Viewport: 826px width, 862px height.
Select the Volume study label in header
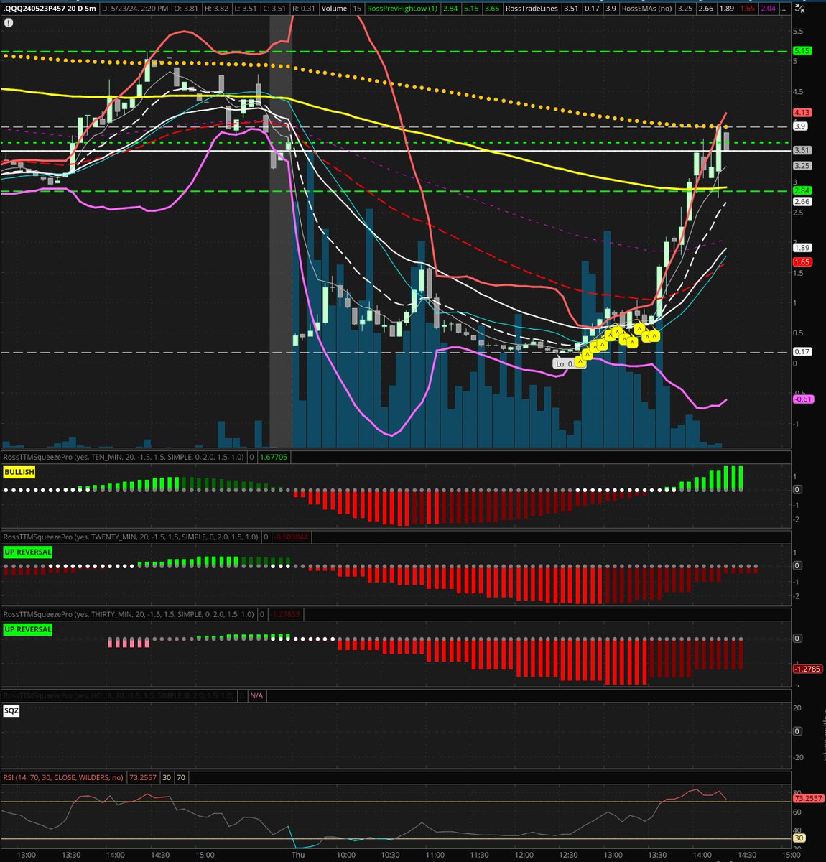[x=334, y=9]
